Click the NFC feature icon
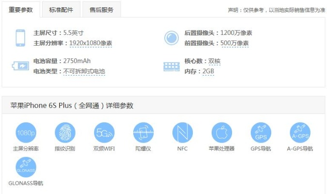327x194 pixels. coord(183,132)
